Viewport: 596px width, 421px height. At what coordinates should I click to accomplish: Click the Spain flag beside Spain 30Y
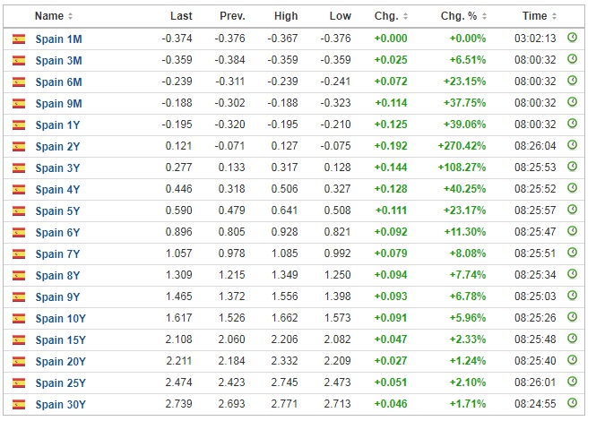pyautogui.click(x=19, y=404)
